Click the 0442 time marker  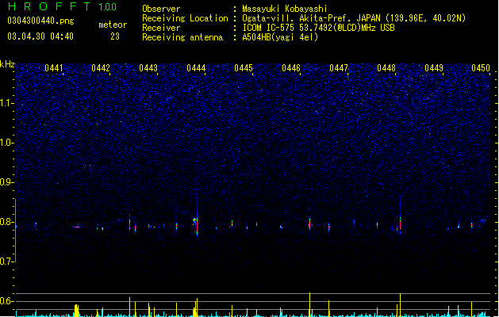(x=101, y=68)
